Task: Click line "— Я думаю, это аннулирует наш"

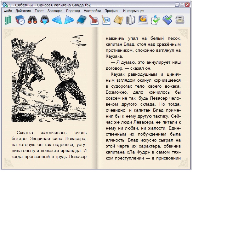Action: [x=145, y=62]
